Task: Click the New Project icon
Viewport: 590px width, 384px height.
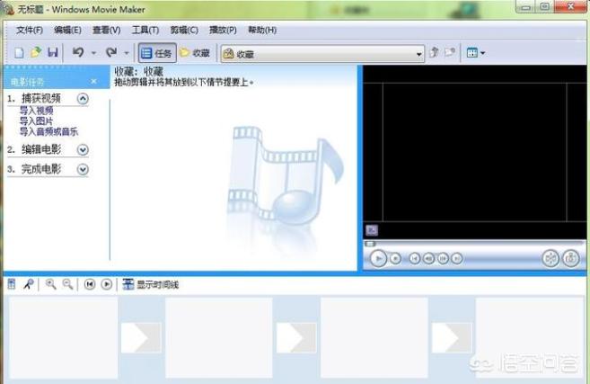Action: click(19, 53)
